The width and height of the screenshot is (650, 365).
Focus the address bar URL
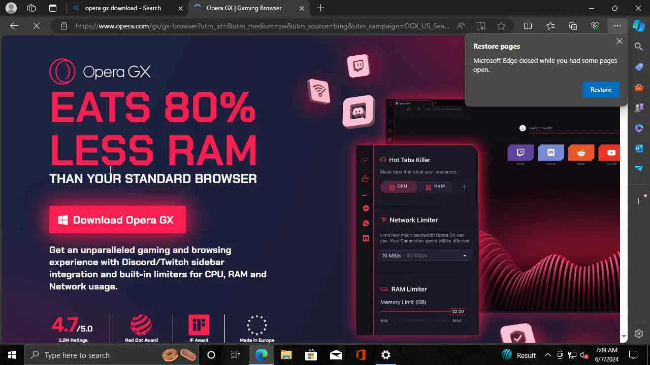coord(262,26)
